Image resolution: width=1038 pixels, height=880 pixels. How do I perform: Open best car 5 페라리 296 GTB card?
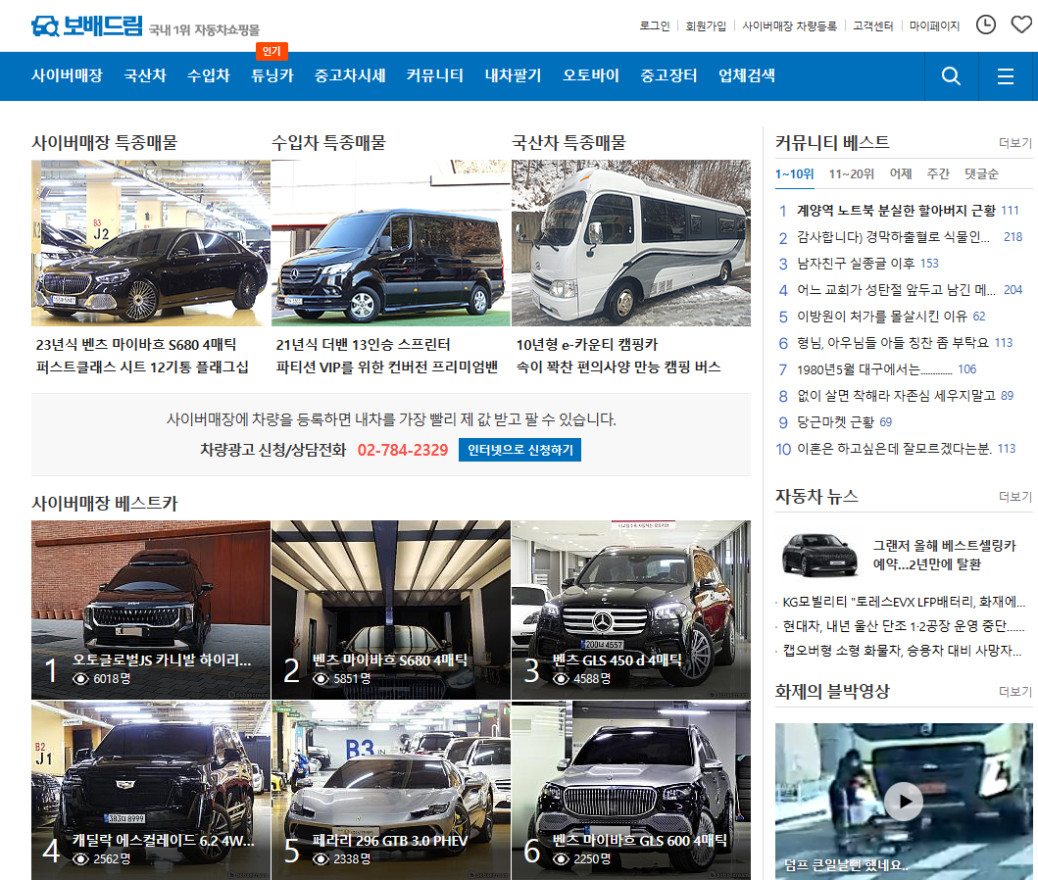390,791
